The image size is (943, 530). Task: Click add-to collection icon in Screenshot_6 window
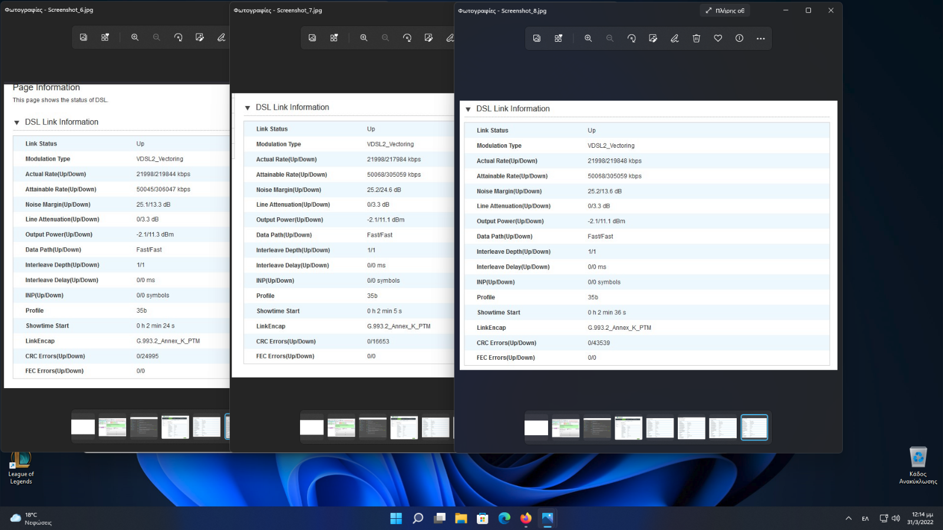105,37
